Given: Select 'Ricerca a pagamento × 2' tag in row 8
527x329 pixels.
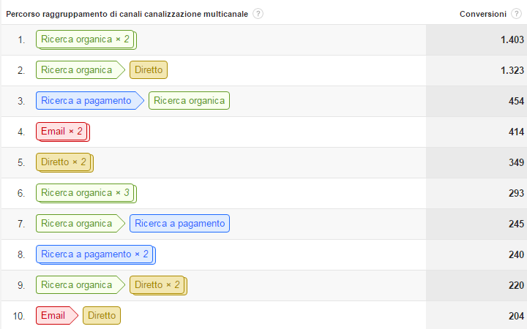Looking at the screenshot, I should tap(96, 255).
